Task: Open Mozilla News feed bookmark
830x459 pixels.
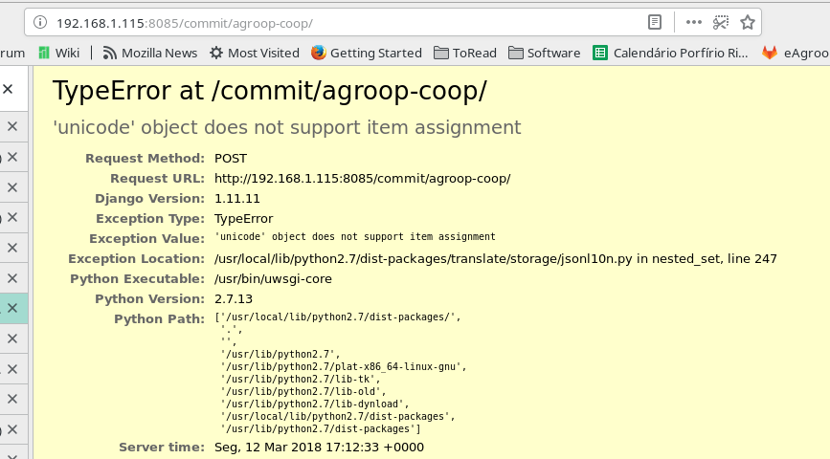Action: coord(149,53)
